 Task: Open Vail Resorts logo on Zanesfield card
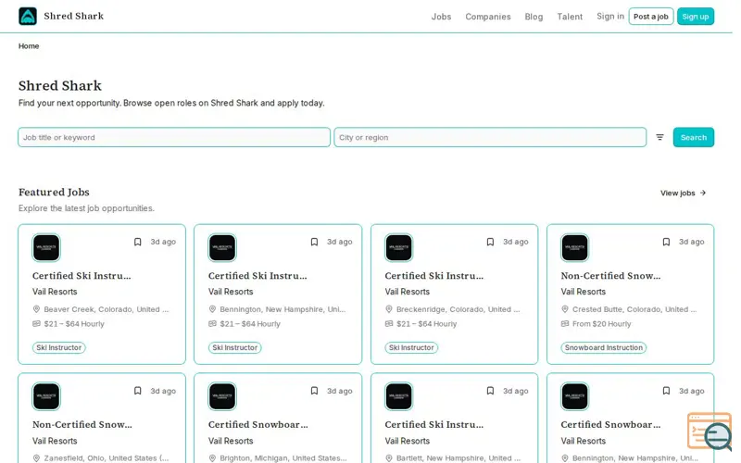(46, 396)
